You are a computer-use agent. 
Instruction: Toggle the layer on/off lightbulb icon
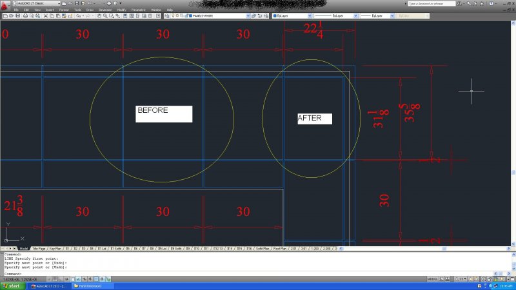pyautogui.click(x=173, y=15)
